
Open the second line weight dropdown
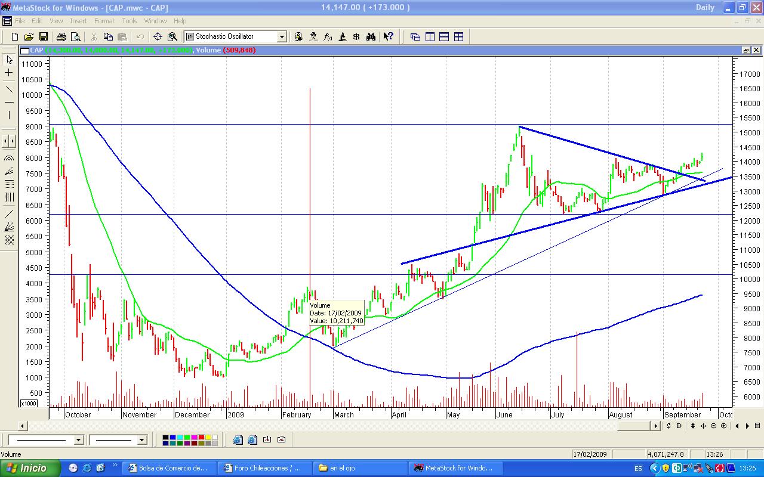[142, 440]
